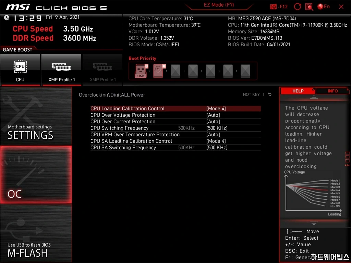Select the hard disk boot priority icon
The image size is (351, 263).
pos(159,71)
